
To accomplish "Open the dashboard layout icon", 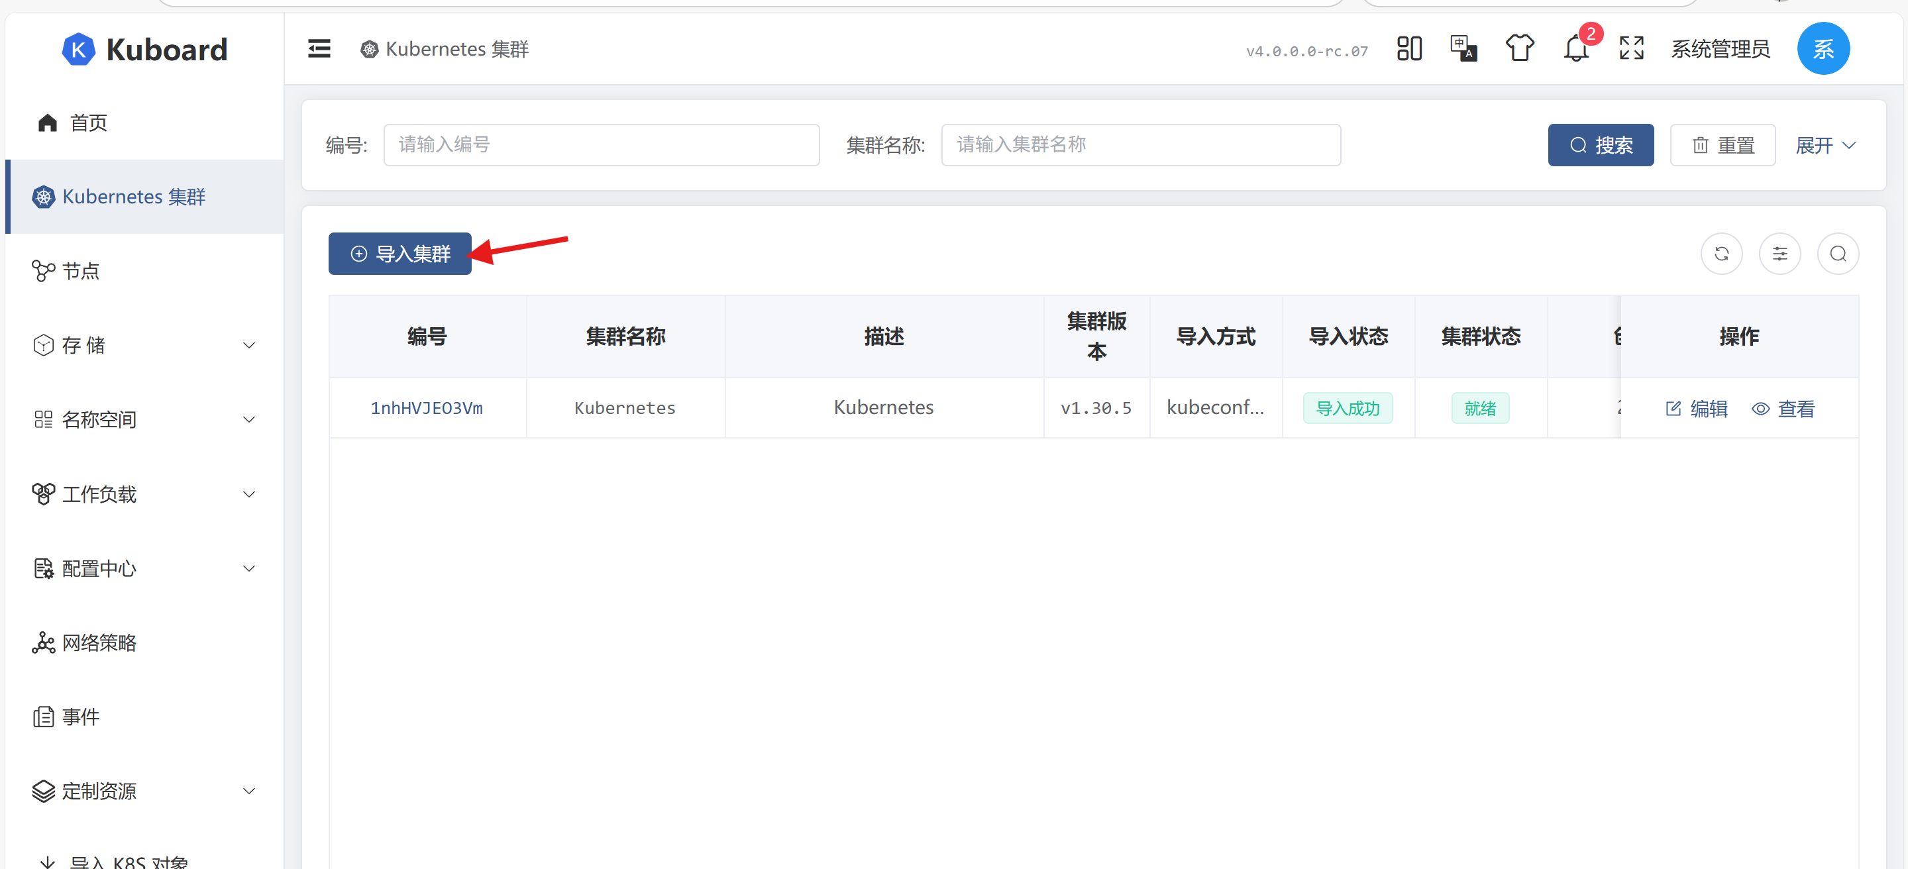I will point(1408,49).
